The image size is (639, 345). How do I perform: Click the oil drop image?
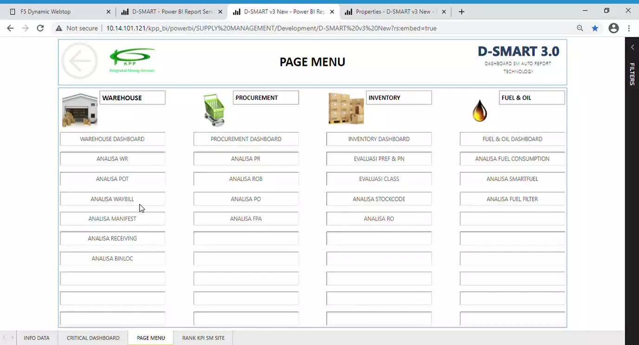480,111
